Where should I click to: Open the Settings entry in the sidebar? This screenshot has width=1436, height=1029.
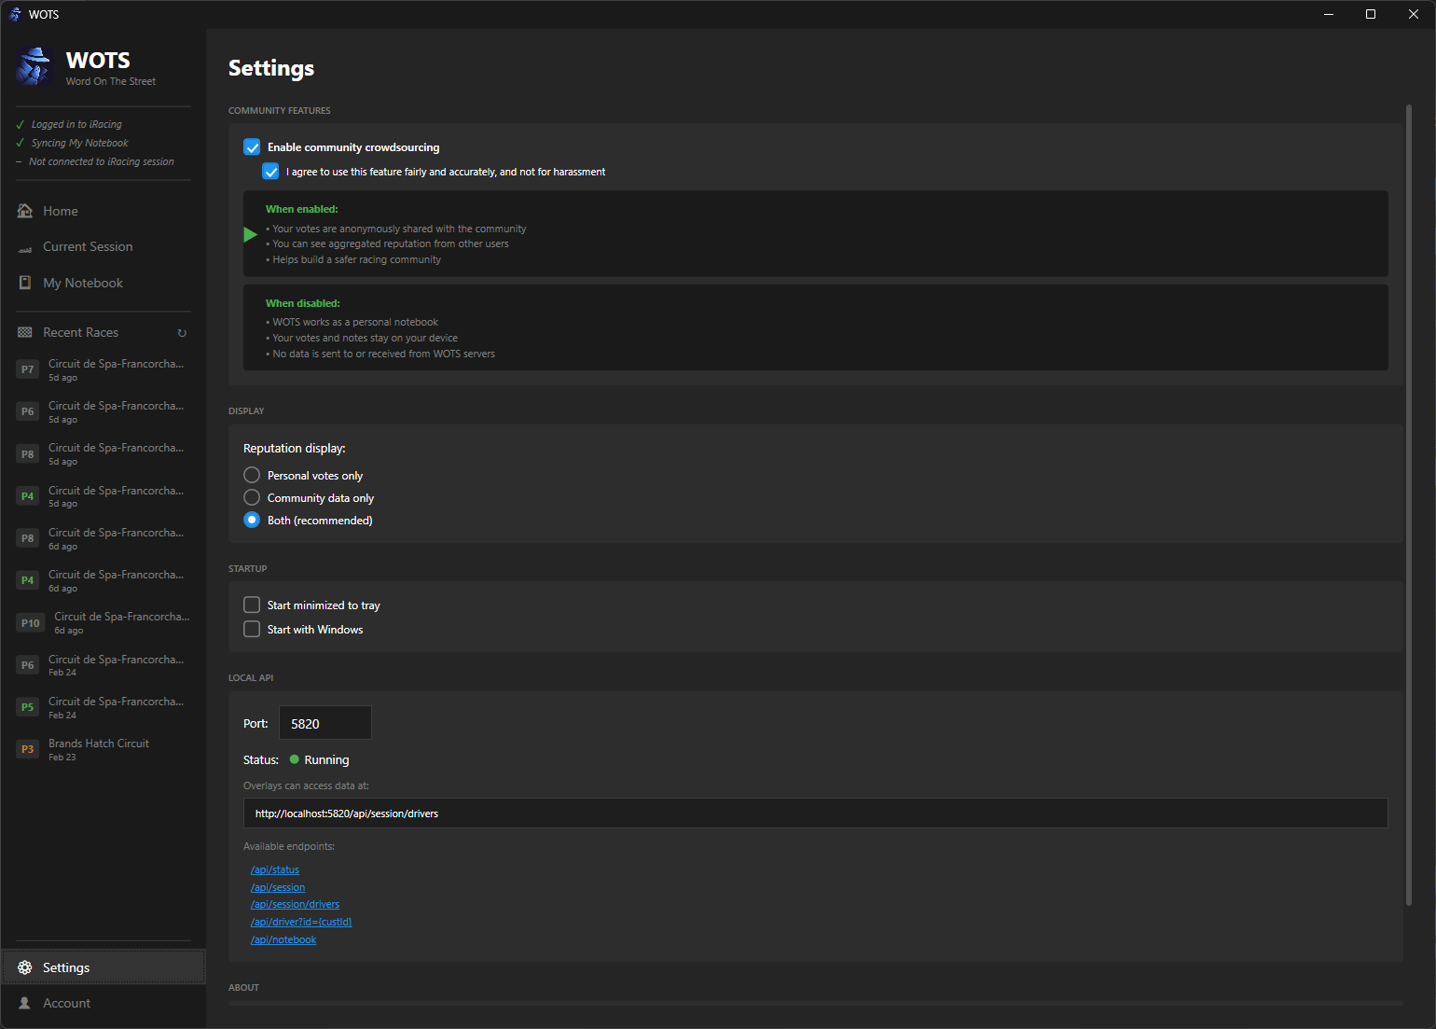[x=65, y=967]
